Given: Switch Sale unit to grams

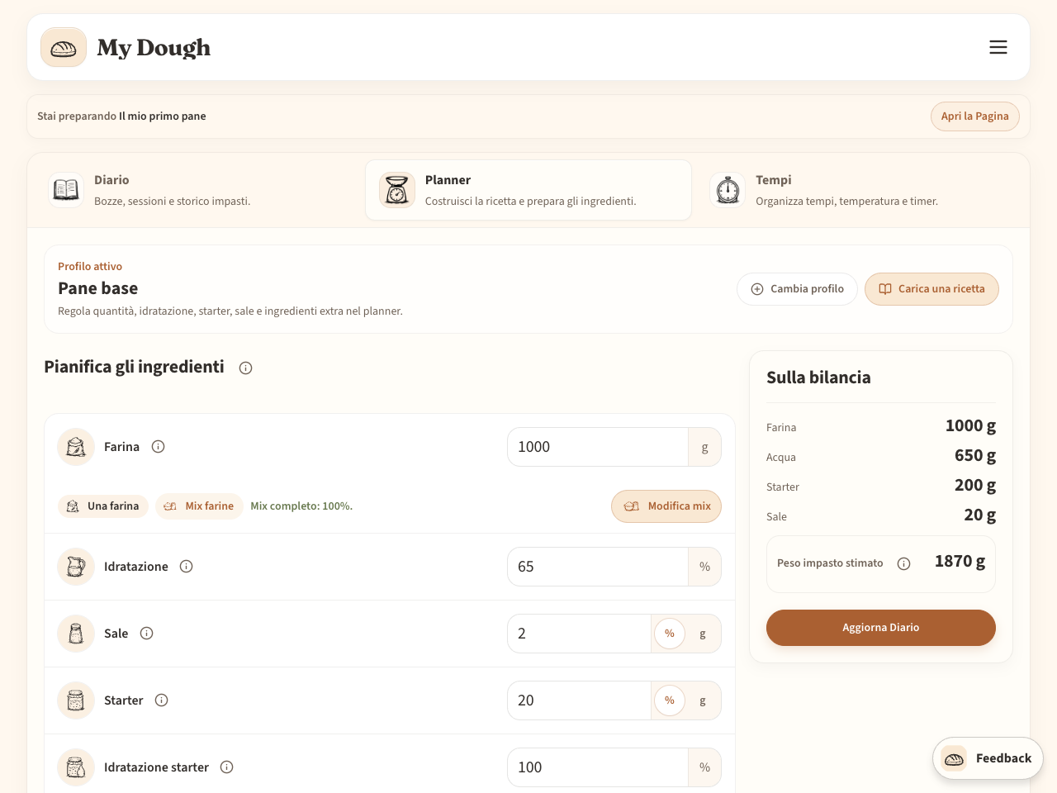Looking at the screenshot, I should pyautogui.click(x=703, y=634).
